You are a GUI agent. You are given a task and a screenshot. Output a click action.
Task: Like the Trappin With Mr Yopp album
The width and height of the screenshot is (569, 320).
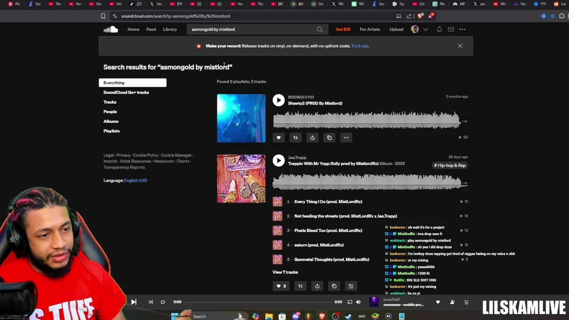pos(281,286)
